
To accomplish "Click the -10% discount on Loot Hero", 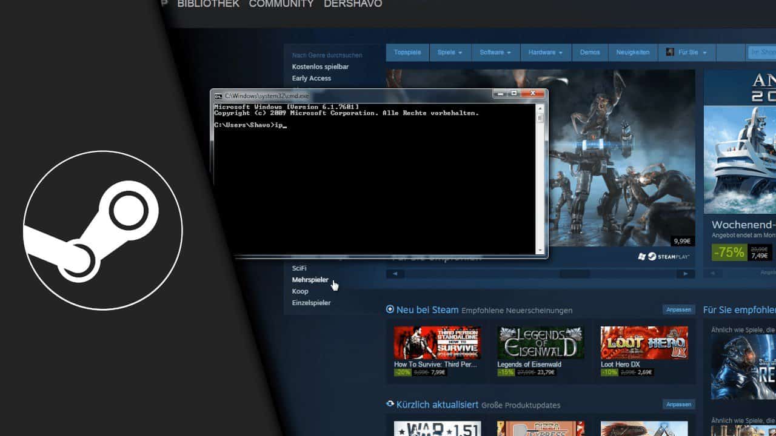I will (609, 372).
